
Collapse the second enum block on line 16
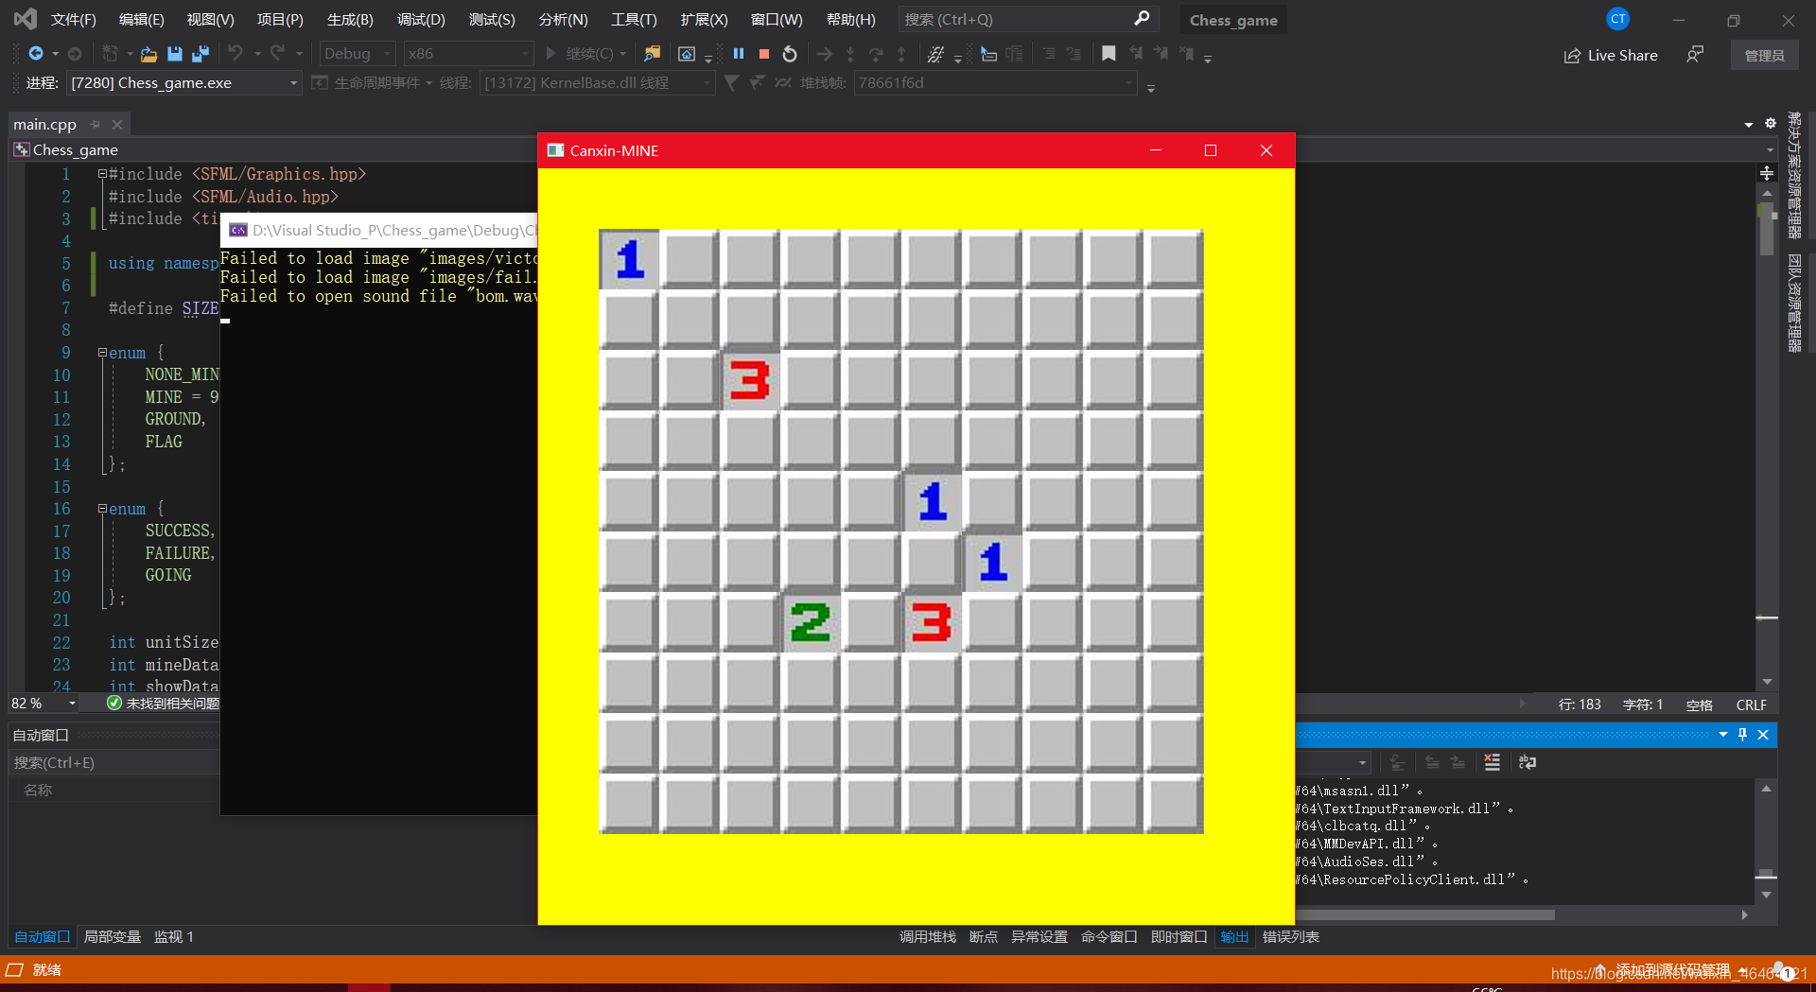click(102, 509)
